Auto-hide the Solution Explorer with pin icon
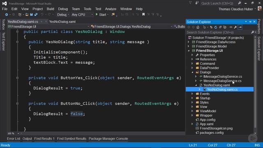Viewport: 263px width, 148px height. tap(250, 22)
